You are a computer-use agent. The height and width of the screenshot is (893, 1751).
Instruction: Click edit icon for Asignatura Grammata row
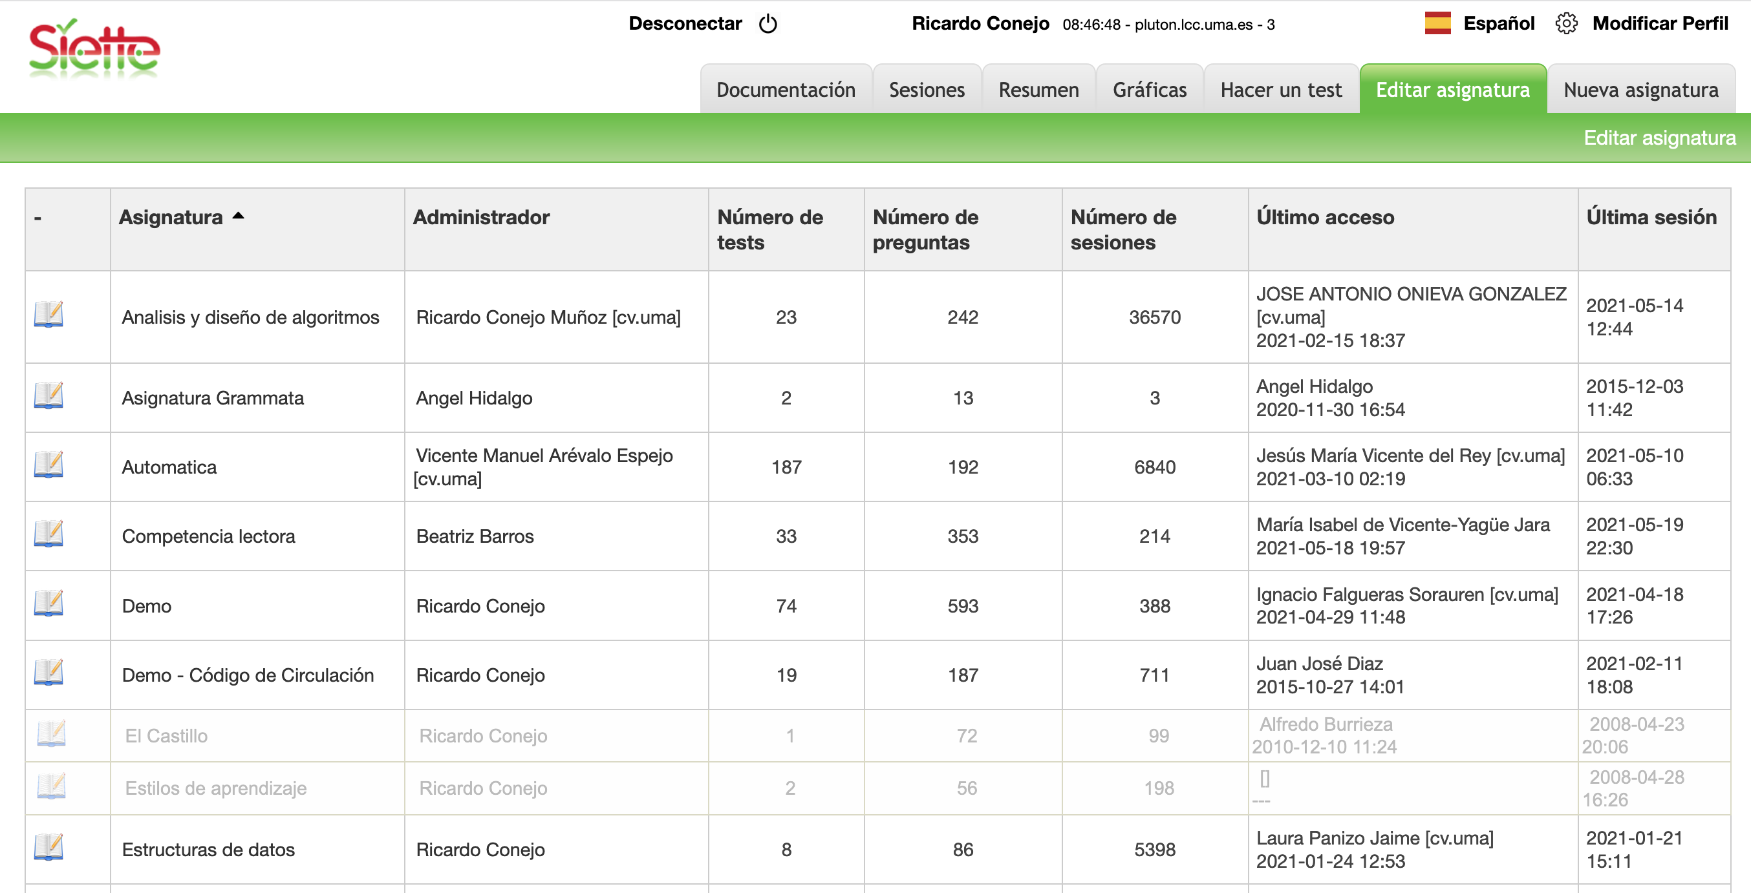click(48, 396)
